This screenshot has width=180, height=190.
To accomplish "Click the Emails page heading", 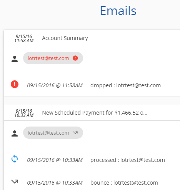I will [118, 11].
